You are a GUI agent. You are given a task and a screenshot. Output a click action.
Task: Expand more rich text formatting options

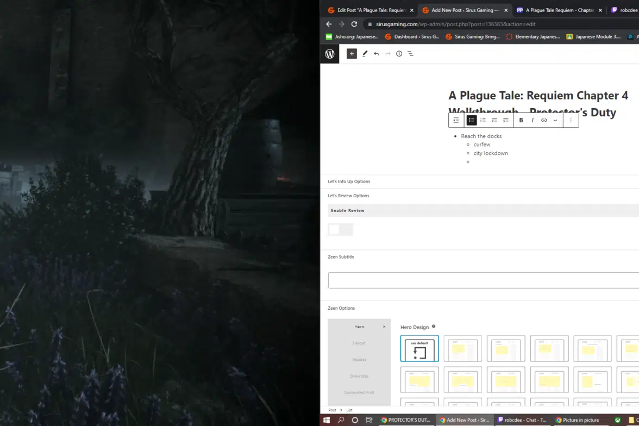click(x=555, y=120)
